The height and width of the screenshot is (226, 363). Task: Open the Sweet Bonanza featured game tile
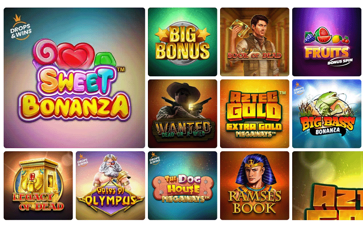click(74, 78)
